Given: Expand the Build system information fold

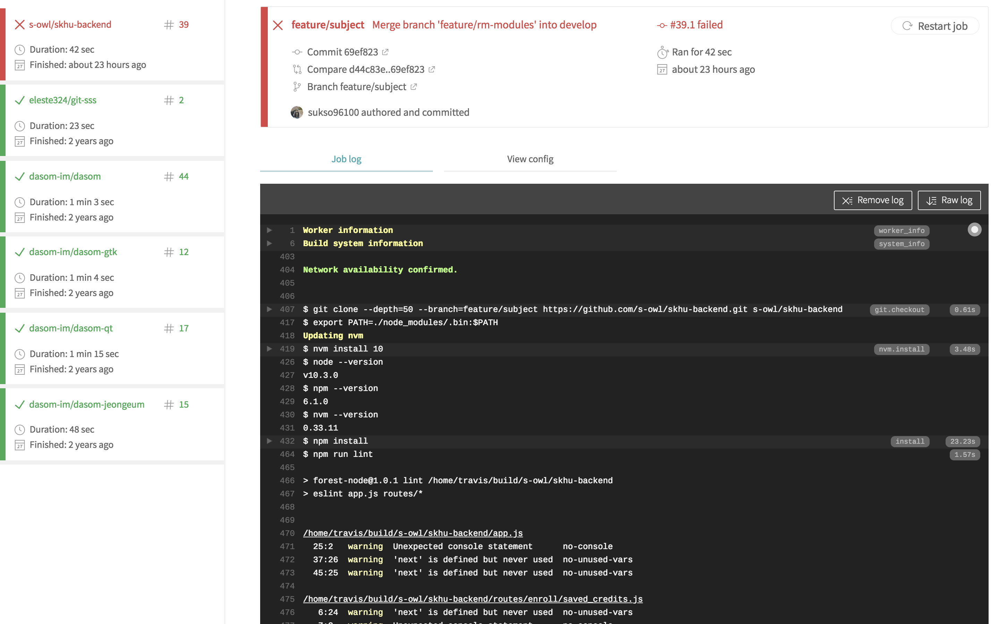Looking at the screenshot, I should coord(269,243).
